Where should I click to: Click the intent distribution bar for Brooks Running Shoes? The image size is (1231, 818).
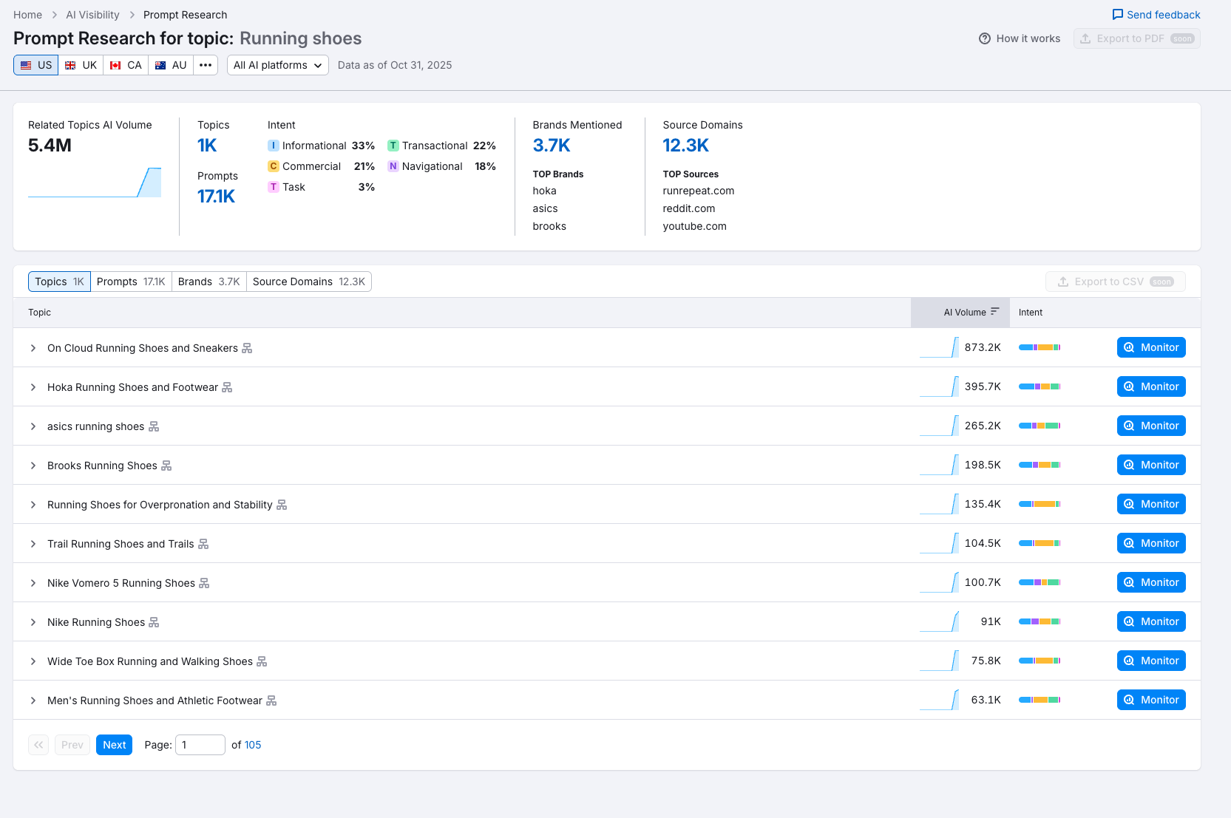[1040, 465]
